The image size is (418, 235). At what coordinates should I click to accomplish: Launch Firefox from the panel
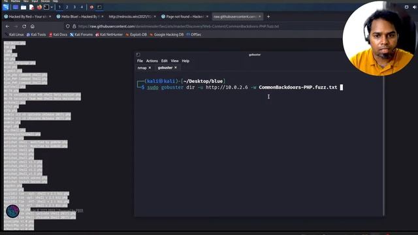(x=39, y=7)
